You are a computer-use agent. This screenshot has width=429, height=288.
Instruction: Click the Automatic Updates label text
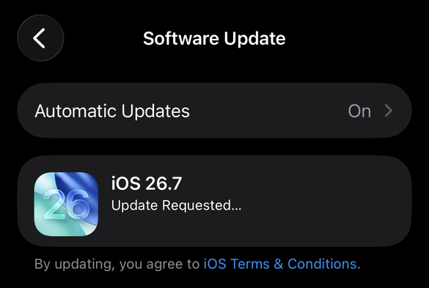pyautogui.click(x=112, y=111)
